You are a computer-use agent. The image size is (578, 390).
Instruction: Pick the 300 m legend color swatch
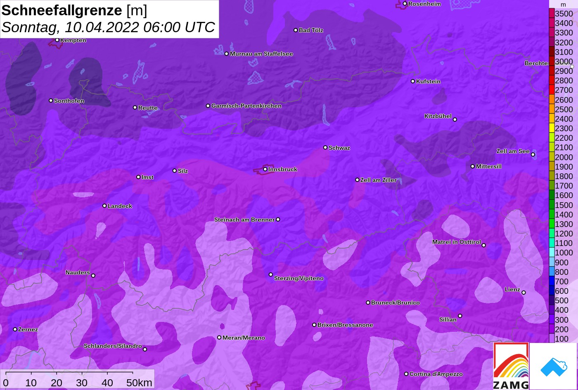point(552,320)
